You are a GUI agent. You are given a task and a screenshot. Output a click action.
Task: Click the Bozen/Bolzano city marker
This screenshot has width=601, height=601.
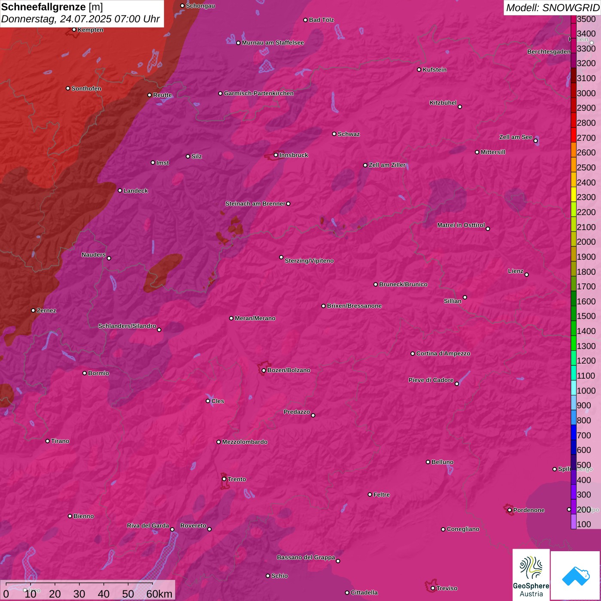pos(264,370)
